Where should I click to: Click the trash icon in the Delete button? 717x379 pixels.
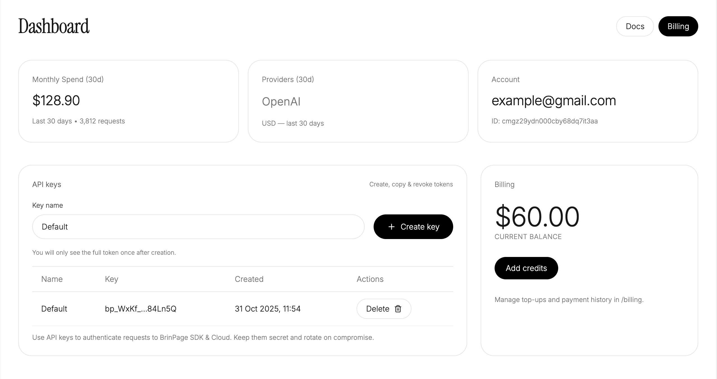tap(398, 309)
